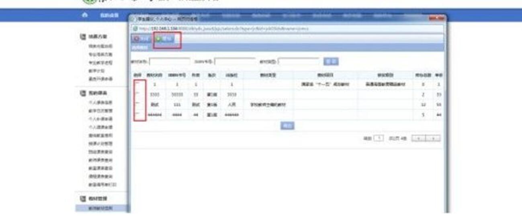Click the blue search button beside the filter fields
This screenshot has height=216, width=522.
click(x=331, y=61)
